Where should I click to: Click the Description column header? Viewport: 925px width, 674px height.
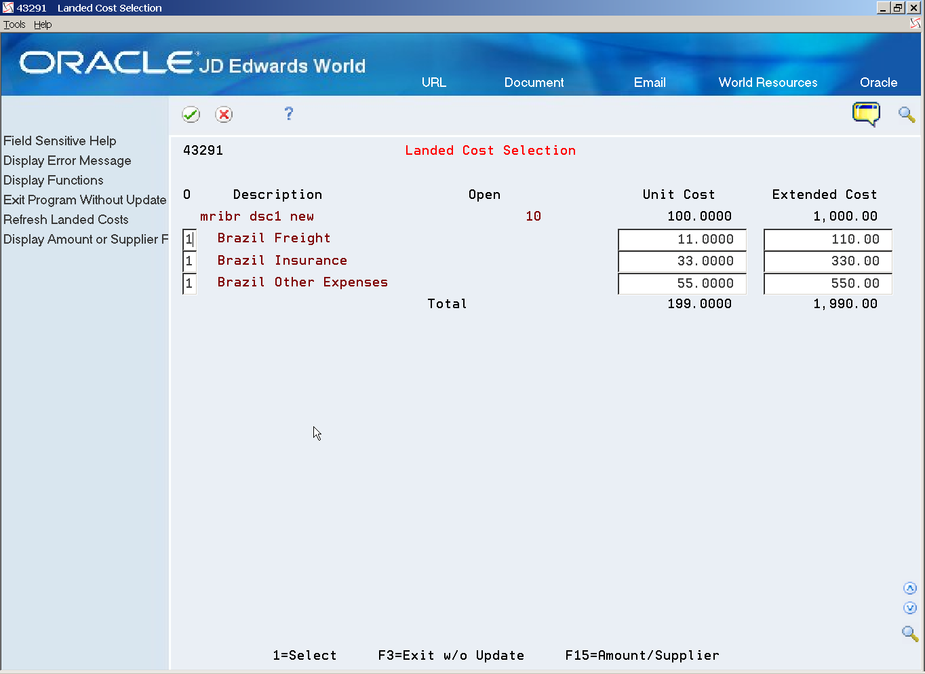[x=277, y=195]
